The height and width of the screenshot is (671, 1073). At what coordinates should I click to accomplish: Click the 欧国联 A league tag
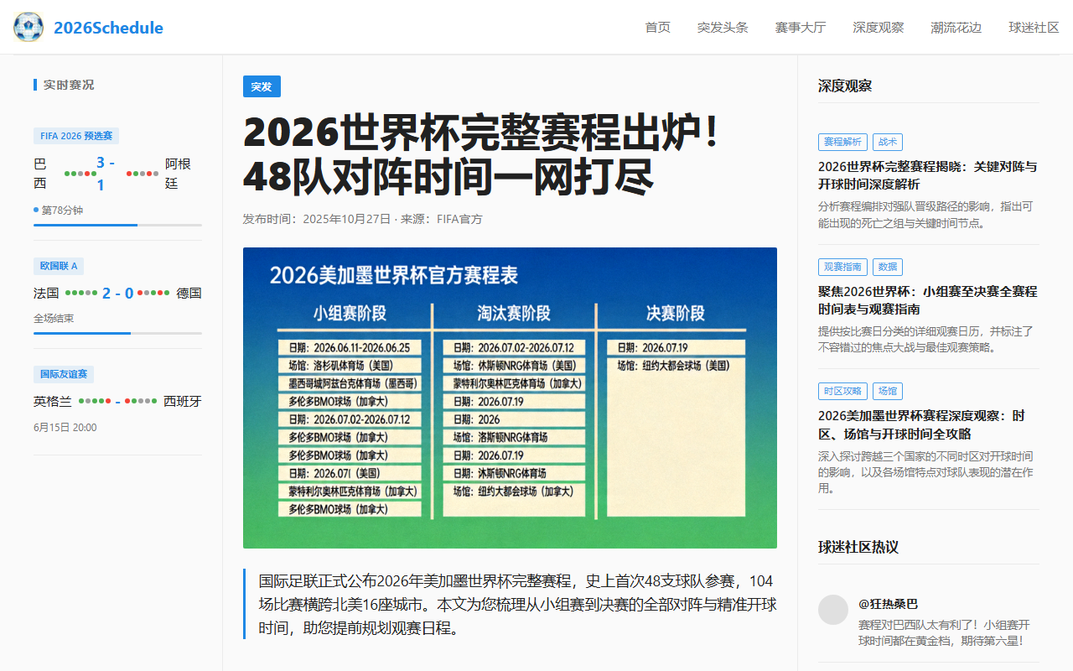point(59,266)
